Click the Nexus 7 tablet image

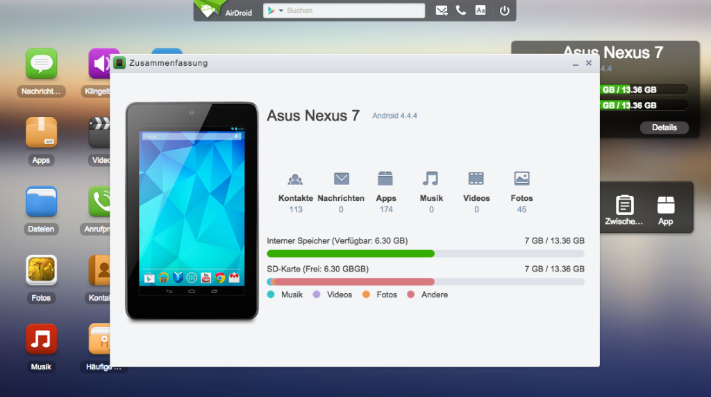tap(192, 211)
